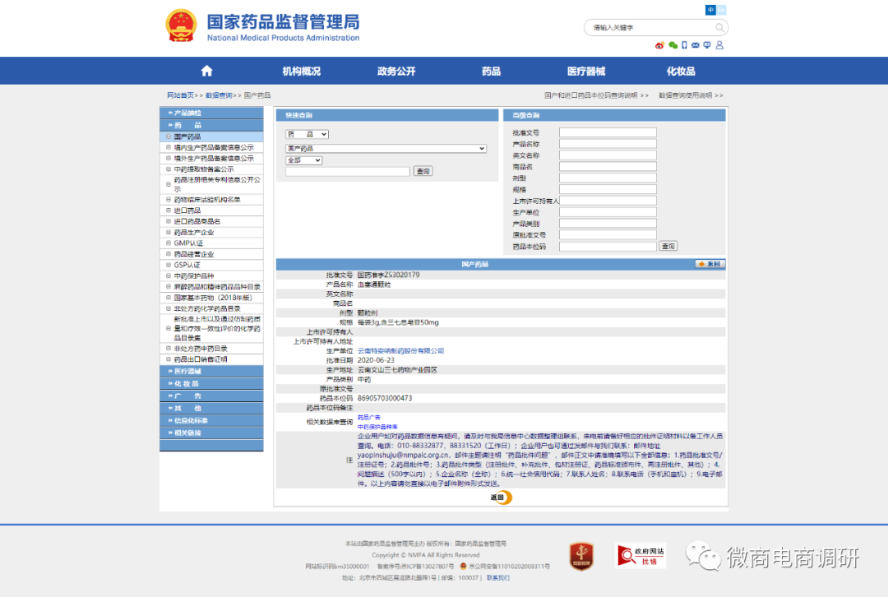The width and height of the screenshot is (888, 597).
Task: Expand the 医疗器械 sidebar section
Action: [x=211, y=371]
